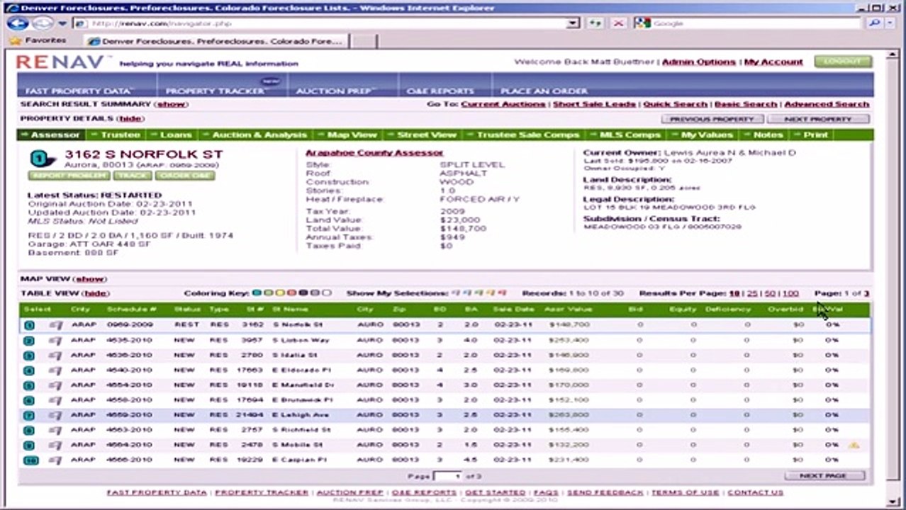Click warning icon in S Mobile St row
Screen dimensions: 906x510
854,445
